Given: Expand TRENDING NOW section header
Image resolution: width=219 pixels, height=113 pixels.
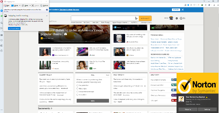Looking at the screenshot, I should [x=157, y=35].
